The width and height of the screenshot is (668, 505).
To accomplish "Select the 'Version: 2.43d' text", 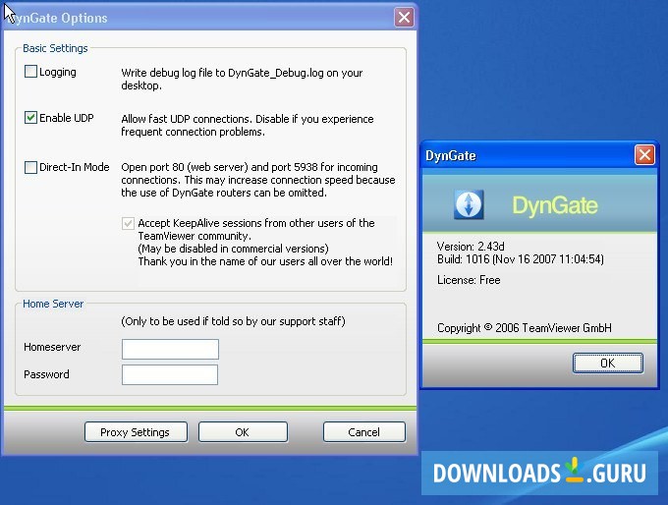I will (471, 247).
